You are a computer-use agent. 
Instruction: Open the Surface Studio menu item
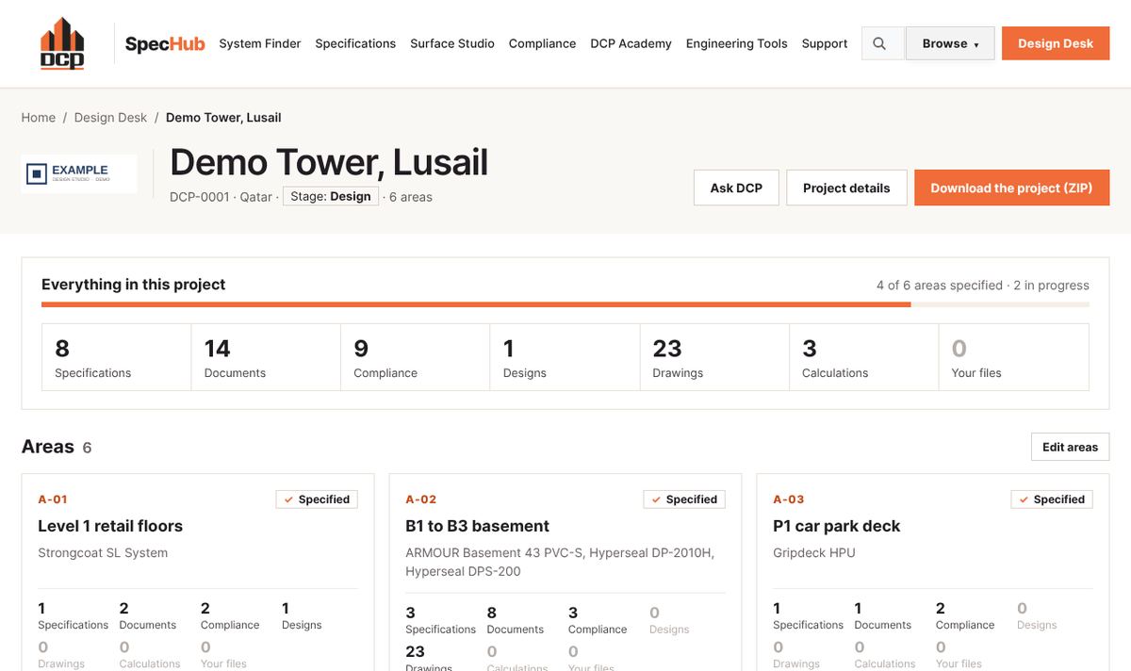click(452, 43)
